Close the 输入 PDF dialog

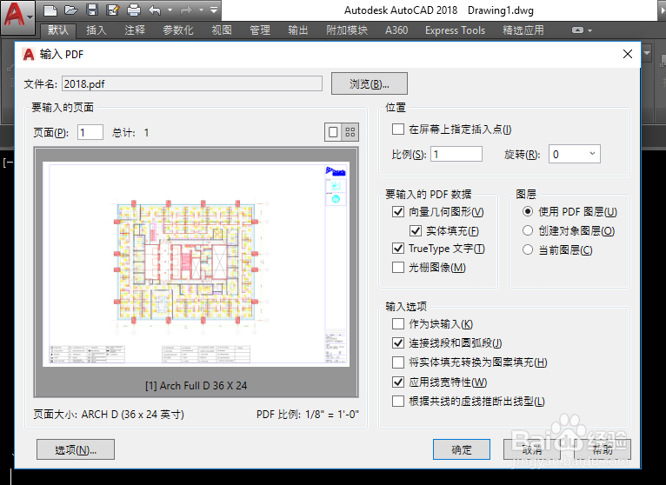tap(628, 54)
